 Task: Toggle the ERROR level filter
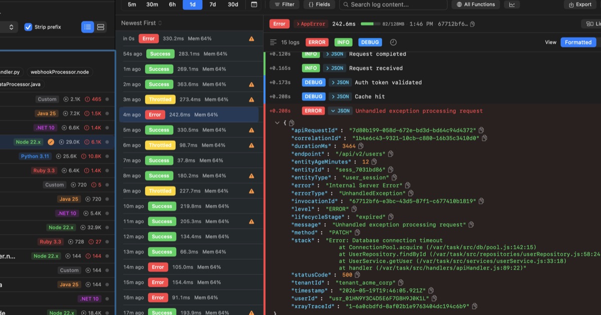(x=317, y=42)
